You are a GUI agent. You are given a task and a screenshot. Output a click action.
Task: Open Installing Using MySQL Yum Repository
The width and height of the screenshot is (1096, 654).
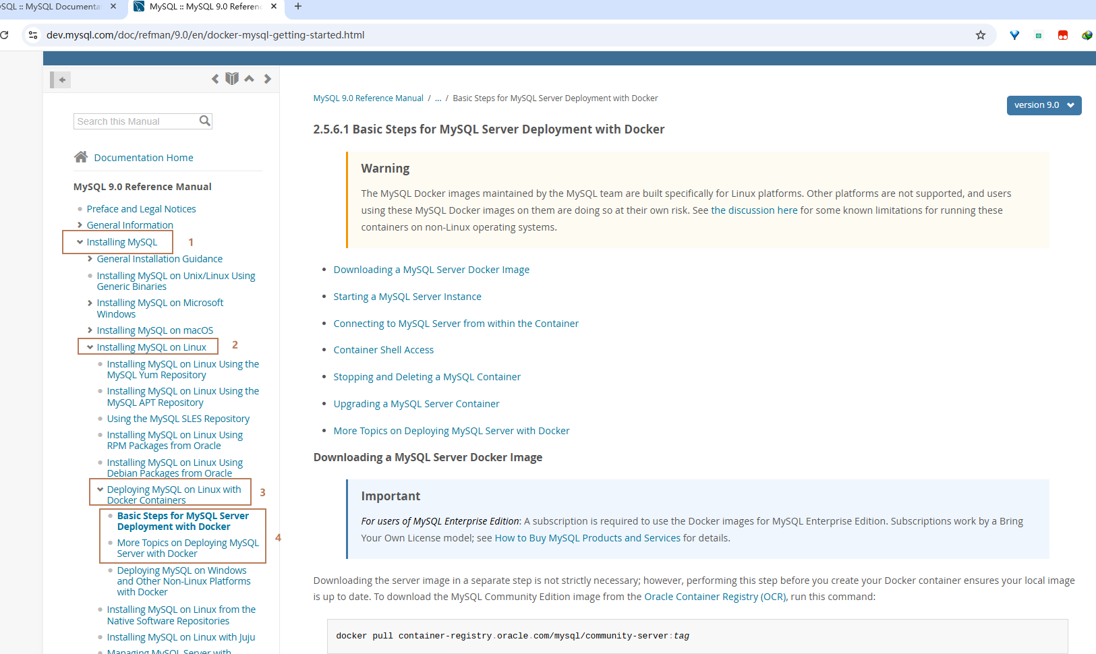tap(183, 369)
